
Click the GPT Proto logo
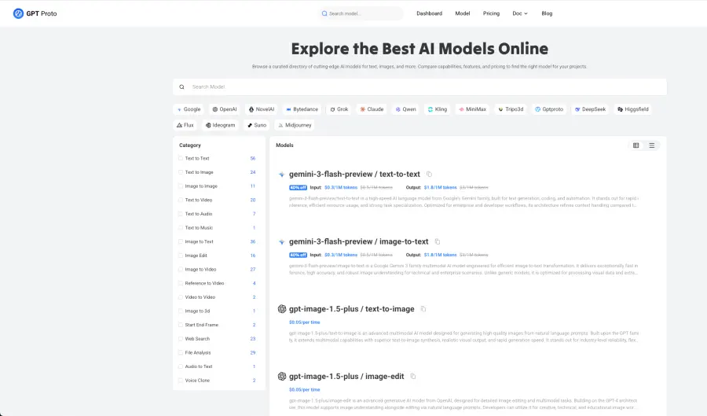[35, 13]
